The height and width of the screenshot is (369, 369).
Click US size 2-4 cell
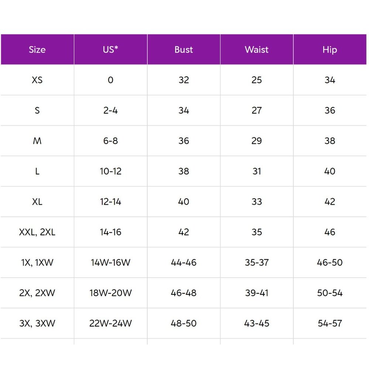point(110,110)
